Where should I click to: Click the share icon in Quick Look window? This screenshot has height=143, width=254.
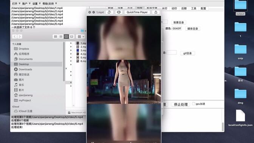coord(156,12)
